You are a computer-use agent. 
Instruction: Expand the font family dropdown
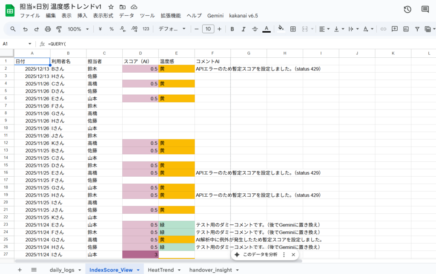point(172,29)
